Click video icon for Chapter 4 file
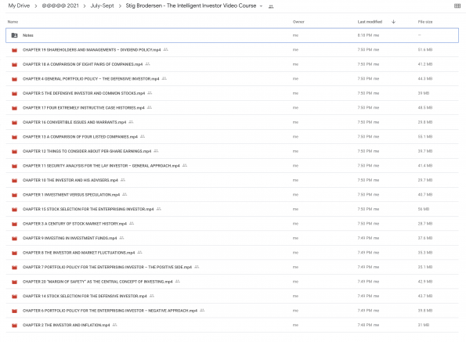The width and height of the screenshot is (466, 342). [14, 79]
